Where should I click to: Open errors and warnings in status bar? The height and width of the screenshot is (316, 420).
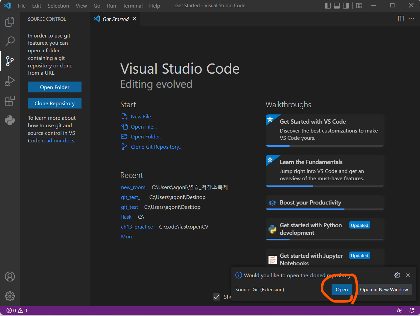[17, 310]
